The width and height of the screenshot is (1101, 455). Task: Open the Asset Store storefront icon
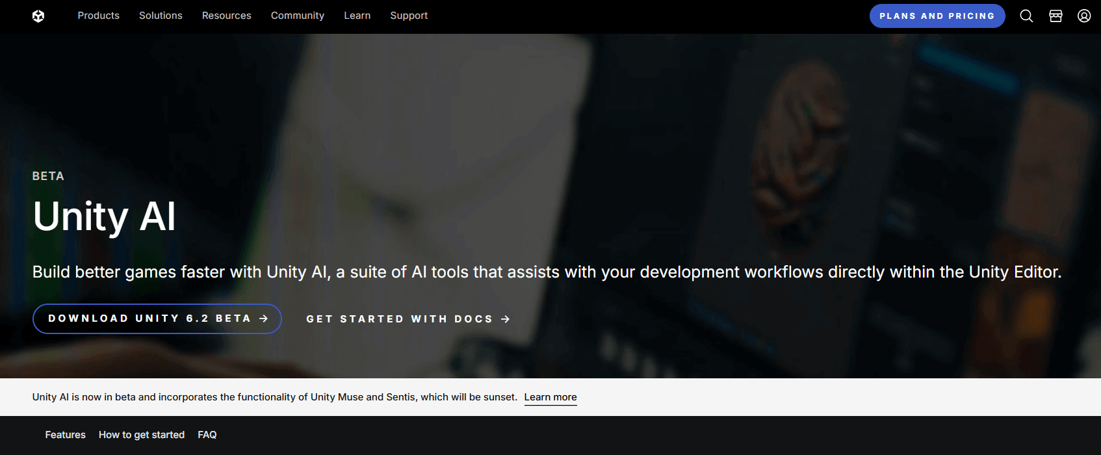[x=1056, y=16]
